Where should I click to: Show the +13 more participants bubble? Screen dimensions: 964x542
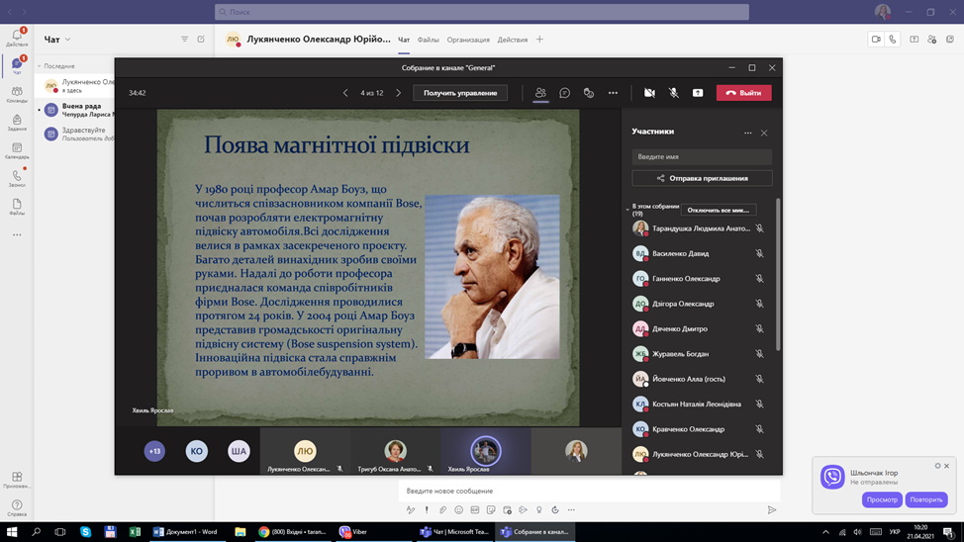click(x=154, y=451)
